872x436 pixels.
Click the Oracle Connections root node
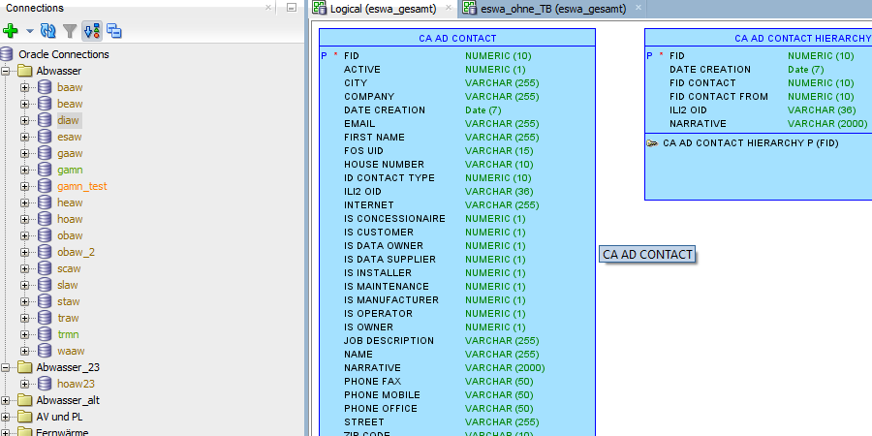(x=63, y=54)
